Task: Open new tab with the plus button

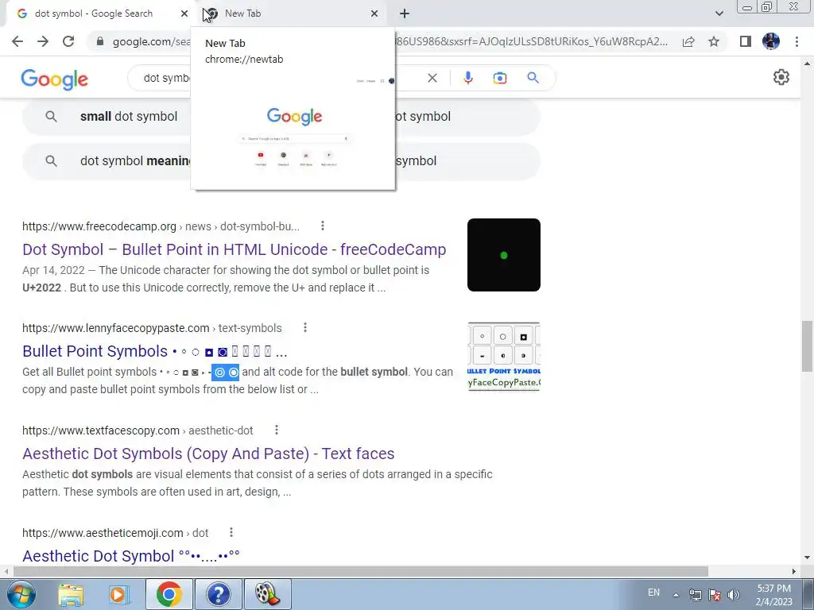Action: [405, 14]
